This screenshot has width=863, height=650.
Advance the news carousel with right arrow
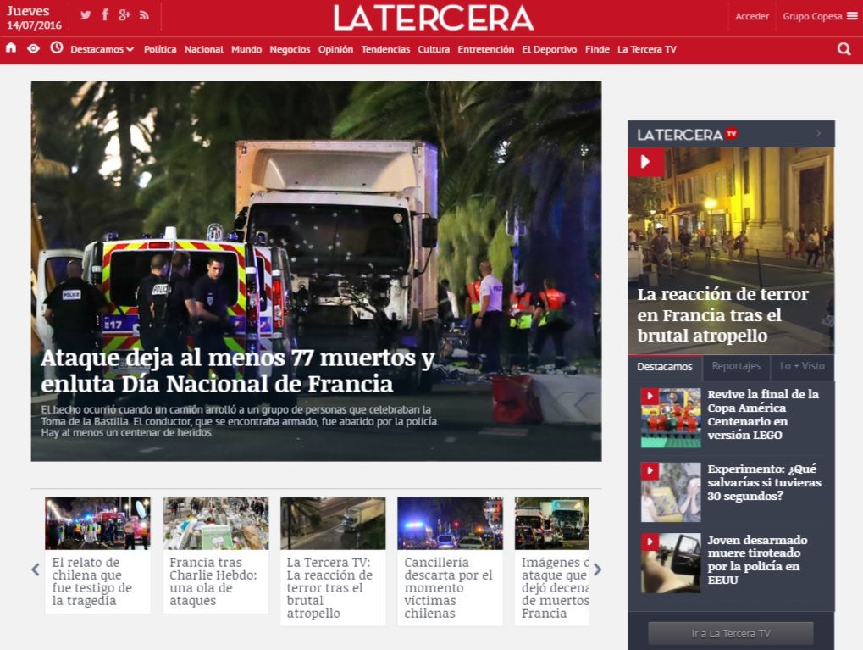tap(597, 569)
